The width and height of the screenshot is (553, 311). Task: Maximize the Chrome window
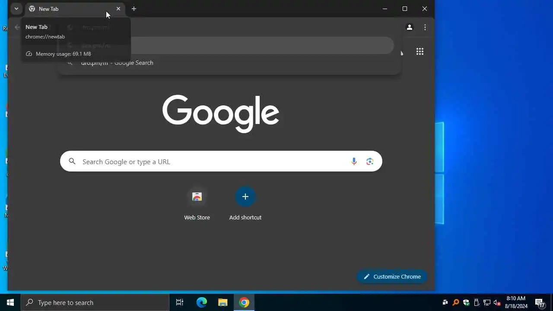pos(405,9)
